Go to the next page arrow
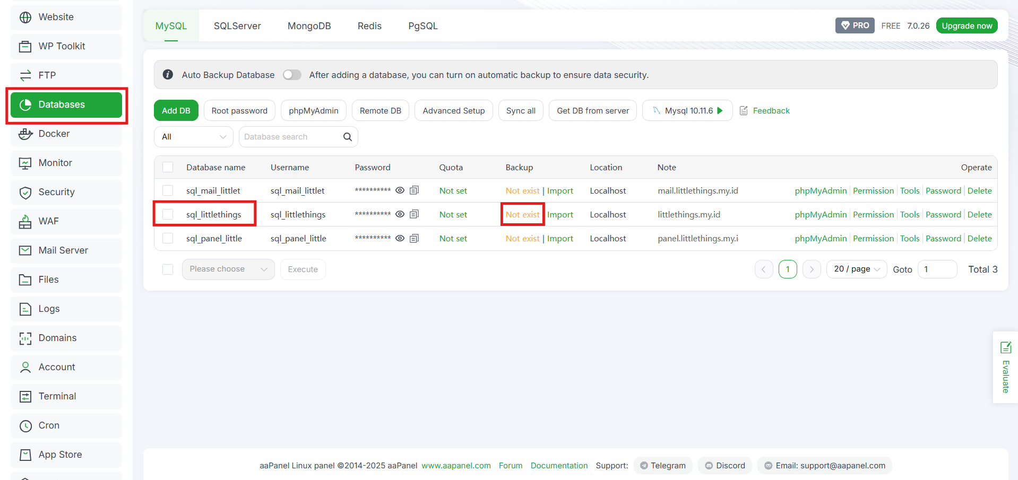This screenshot has height=480, width=1018. click(x=812, y=269)
